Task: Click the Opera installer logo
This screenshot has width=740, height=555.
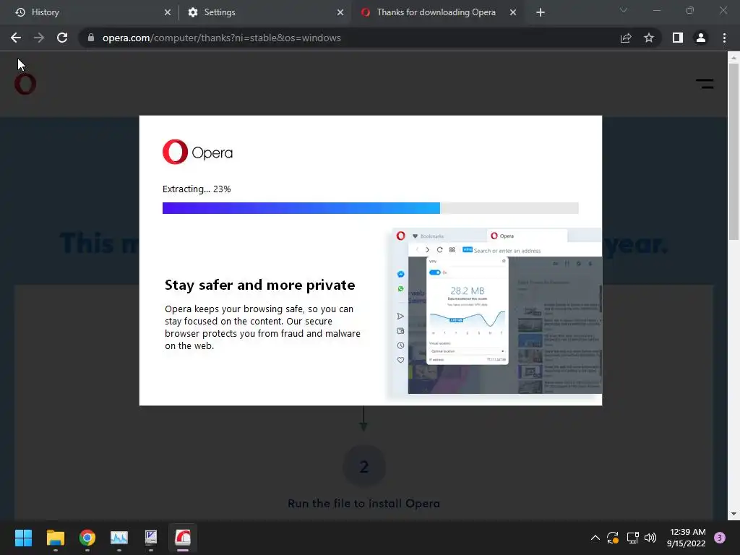Action: pyautogui.click(x=197, y=152)
